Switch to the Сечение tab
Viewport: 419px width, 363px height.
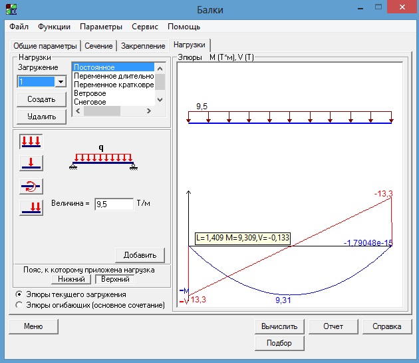click(98, 46)
